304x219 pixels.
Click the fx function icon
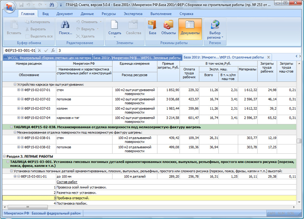coord(53,50)
